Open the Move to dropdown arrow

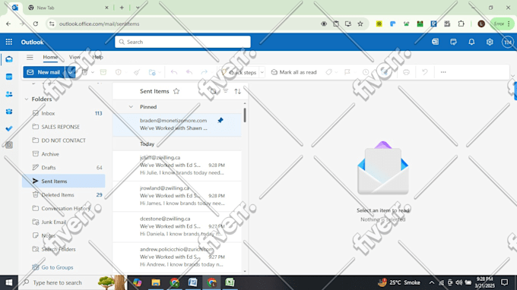coord(160,72)
